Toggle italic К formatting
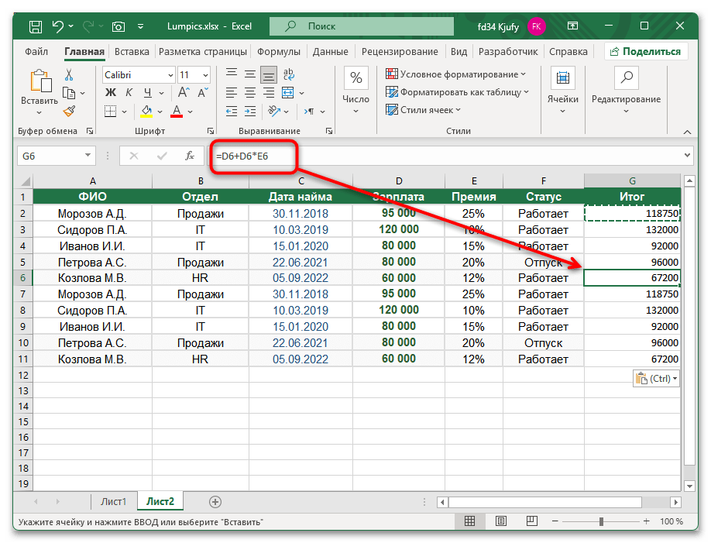711x543 pixels. (127, 93)
